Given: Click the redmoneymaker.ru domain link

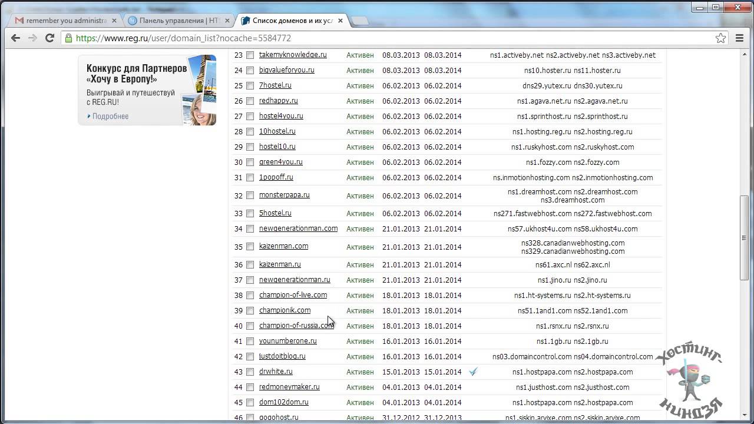Looking at the screenshot, I should point(289,387).
